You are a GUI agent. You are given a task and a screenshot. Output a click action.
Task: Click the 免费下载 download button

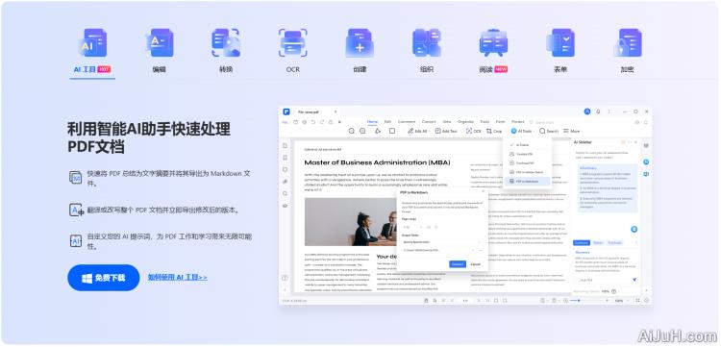click(x=104, y=278)
